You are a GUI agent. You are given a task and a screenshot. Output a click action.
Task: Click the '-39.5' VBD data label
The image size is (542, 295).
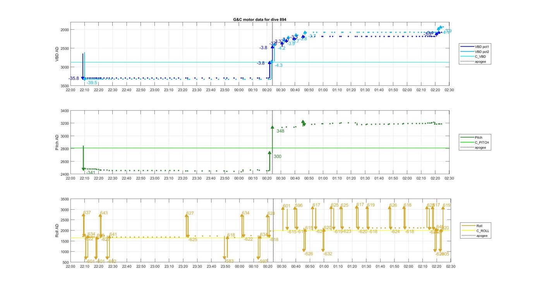tap(92, 83)
